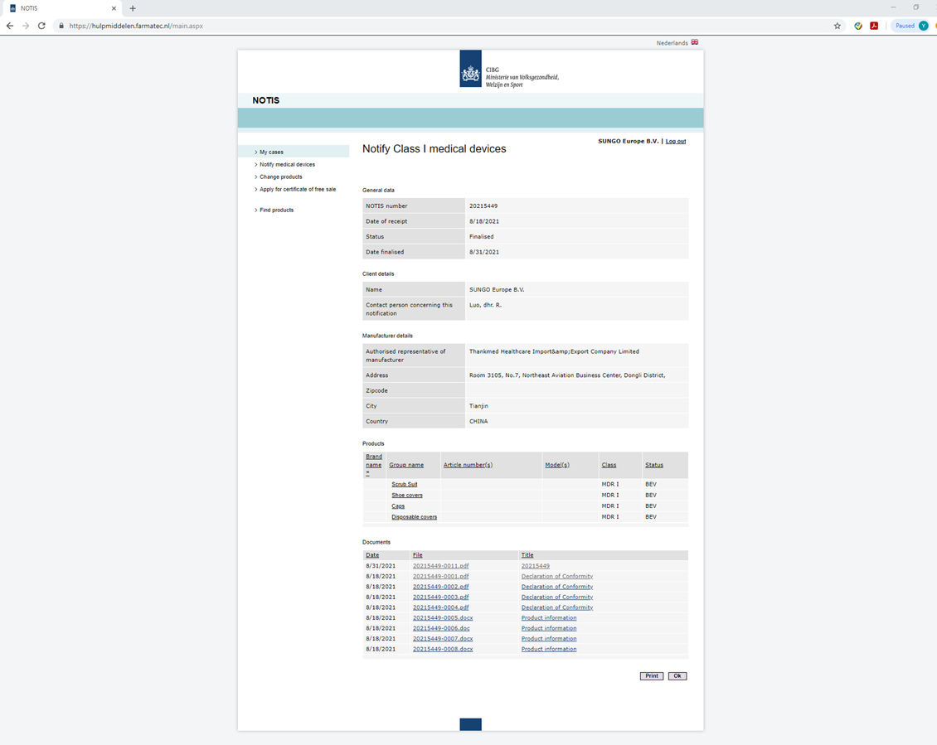Image resolution: width=937 pixels, height=745 pixels.
Task: Open Product information for file 0006
Action: (549, 628)
